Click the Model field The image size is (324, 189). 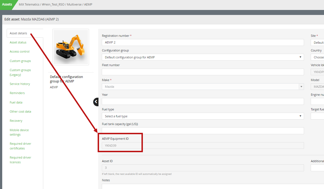pyautogui.click(x=317, y=87)
